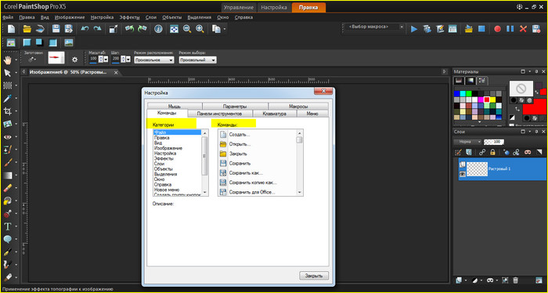Toggle visibility eye of Растровый 1 layer

[462, 174]
